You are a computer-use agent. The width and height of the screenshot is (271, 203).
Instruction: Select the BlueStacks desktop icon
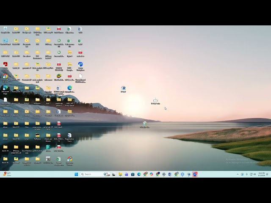(59, 77)
